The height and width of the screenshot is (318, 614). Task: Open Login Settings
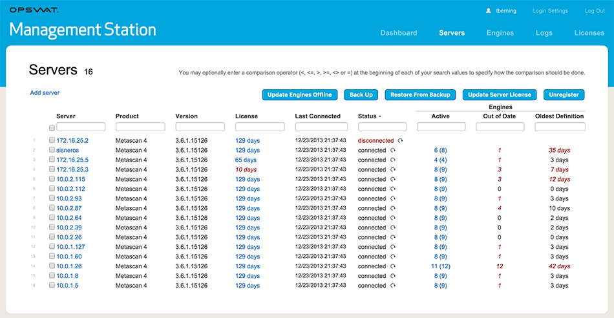point(550,11)
